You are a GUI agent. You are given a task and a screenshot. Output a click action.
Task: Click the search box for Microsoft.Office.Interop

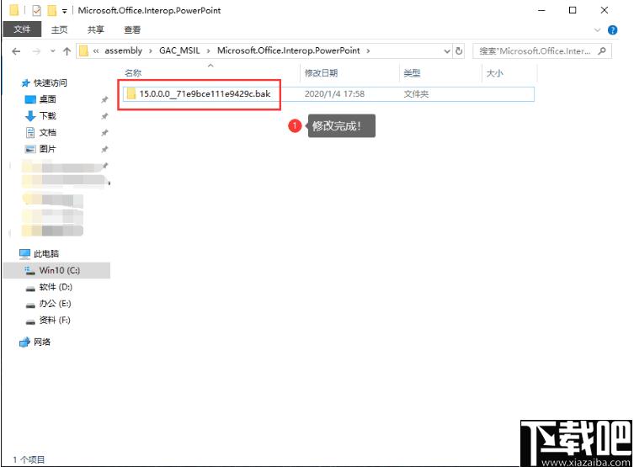[535, 50]
